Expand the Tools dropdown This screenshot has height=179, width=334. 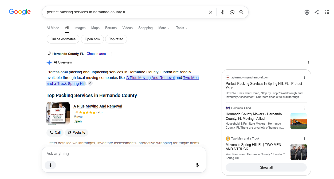(x=182, y=28)
